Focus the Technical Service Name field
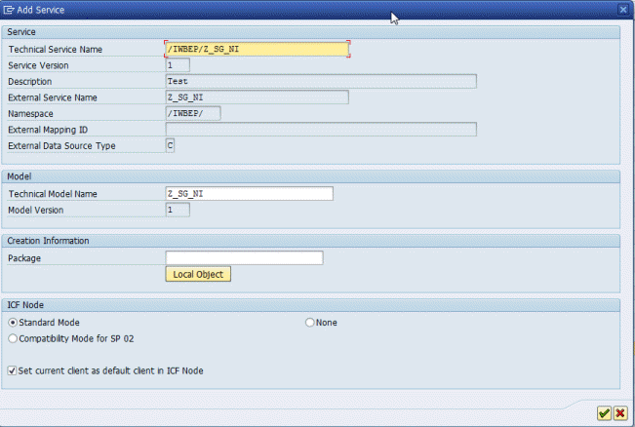This screenshot has height=427, width=635. pos(258,49)
